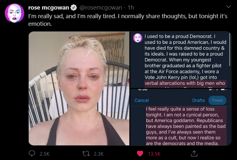237x160 pixels.
Task: Unlike the tweet via the red heart
Action: click(140, 154)
